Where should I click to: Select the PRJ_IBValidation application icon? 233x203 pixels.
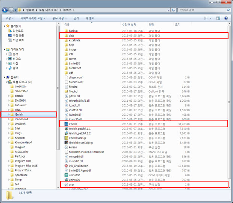(66, 165)
